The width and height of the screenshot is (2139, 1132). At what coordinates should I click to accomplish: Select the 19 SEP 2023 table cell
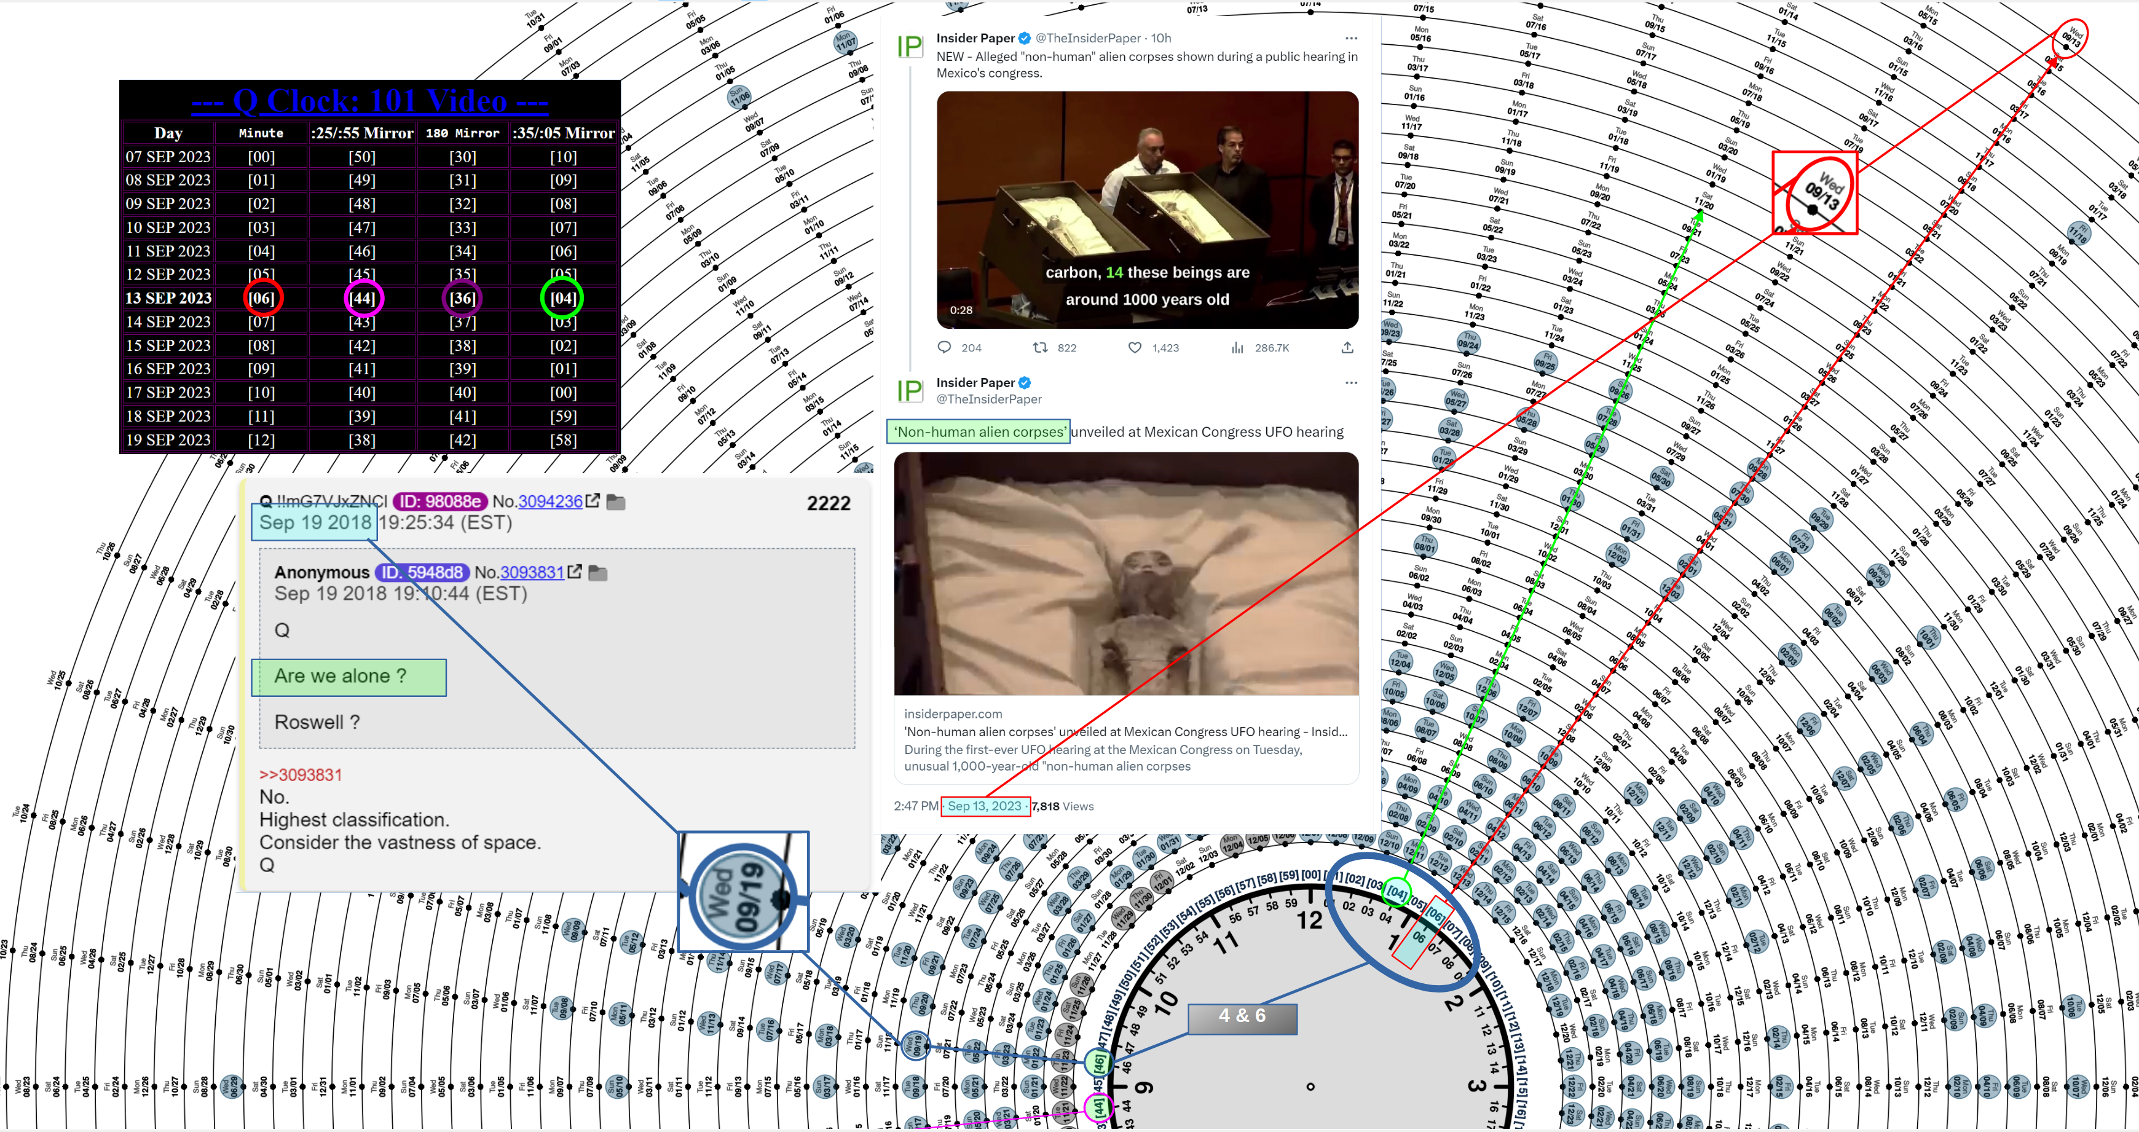pyautogui.click(x=168, y=440)
